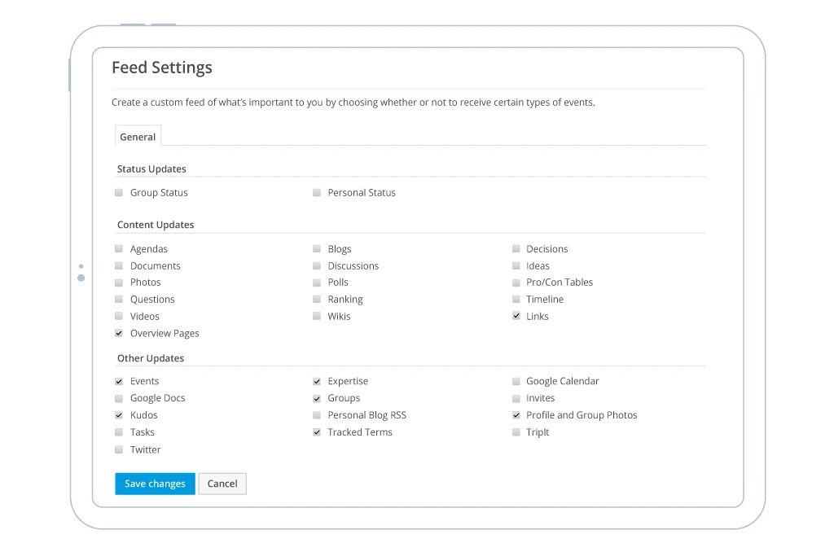Image resolution: width=834 pixels, height=552 pixels.
Task: Switch to the General tab
Action: coord(138,137)
